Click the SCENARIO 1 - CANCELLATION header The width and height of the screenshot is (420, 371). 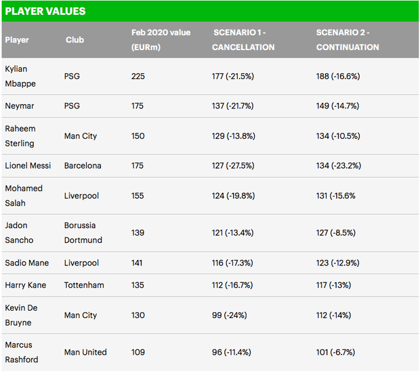[243, 40]
